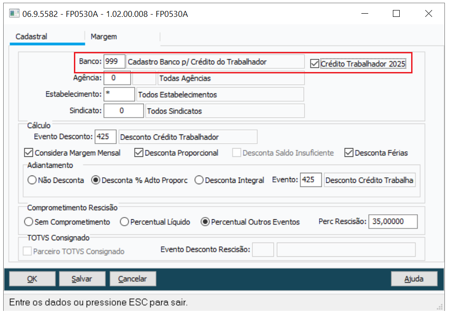
Task: Focus the Sindicato code field
Action: (123, 111)
